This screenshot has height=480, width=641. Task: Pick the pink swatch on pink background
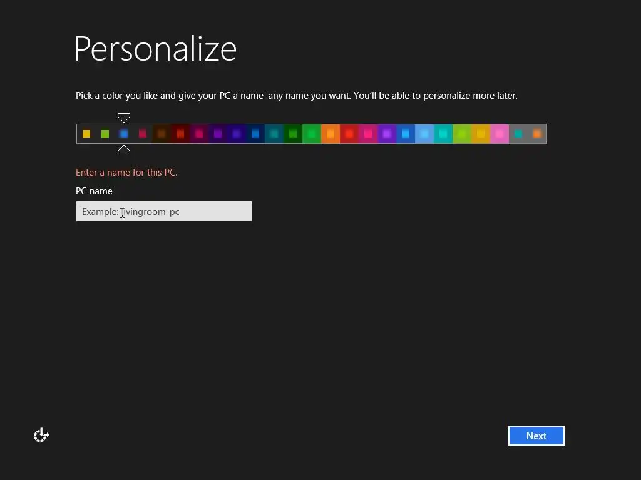click(x=500, y=134)
